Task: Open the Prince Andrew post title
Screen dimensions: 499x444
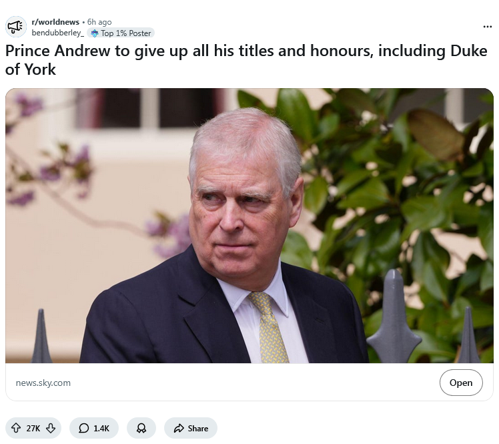Action: tap(246, 60)
